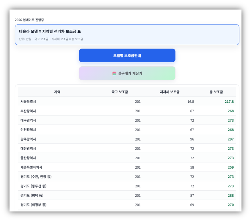
Task: Select the 총 보조금 column header
Action: 216,92
